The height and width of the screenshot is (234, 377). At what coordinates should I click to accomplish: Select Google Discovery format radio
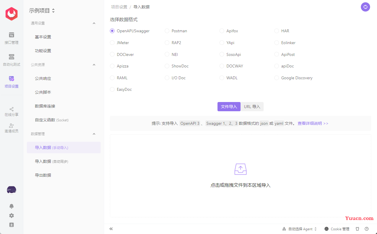click(277, 78)
